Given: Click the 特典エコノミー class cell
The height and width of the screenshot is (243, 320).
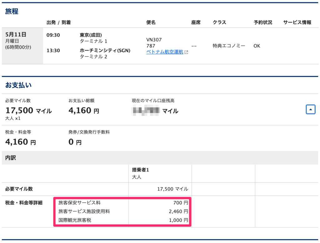Looking at the screenshot, I should [x=229, y=46].
